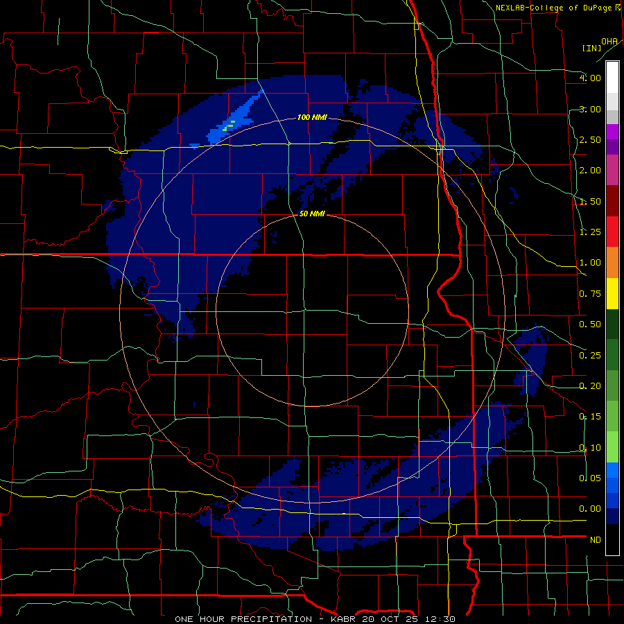
Task: Click the 4.00 legend value
Action: 590,78
